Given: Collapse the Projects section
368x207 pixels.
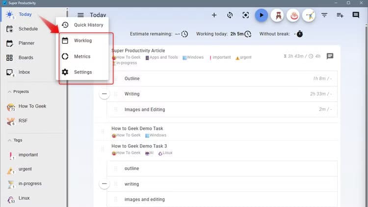Looking at the screenshot, I should click(x=18, y=92).
